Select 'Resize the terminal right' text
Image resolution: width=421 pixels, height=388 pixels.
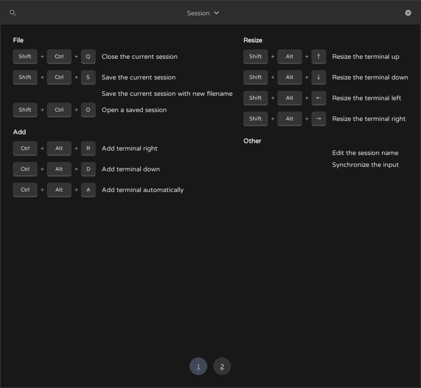[369, 118]
